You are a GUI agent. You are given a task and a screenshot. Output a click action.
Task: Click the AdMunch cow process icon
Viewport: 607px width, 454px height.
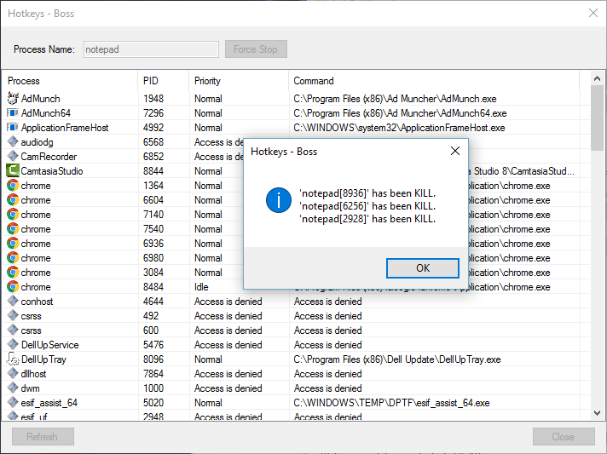click(13, 98)
